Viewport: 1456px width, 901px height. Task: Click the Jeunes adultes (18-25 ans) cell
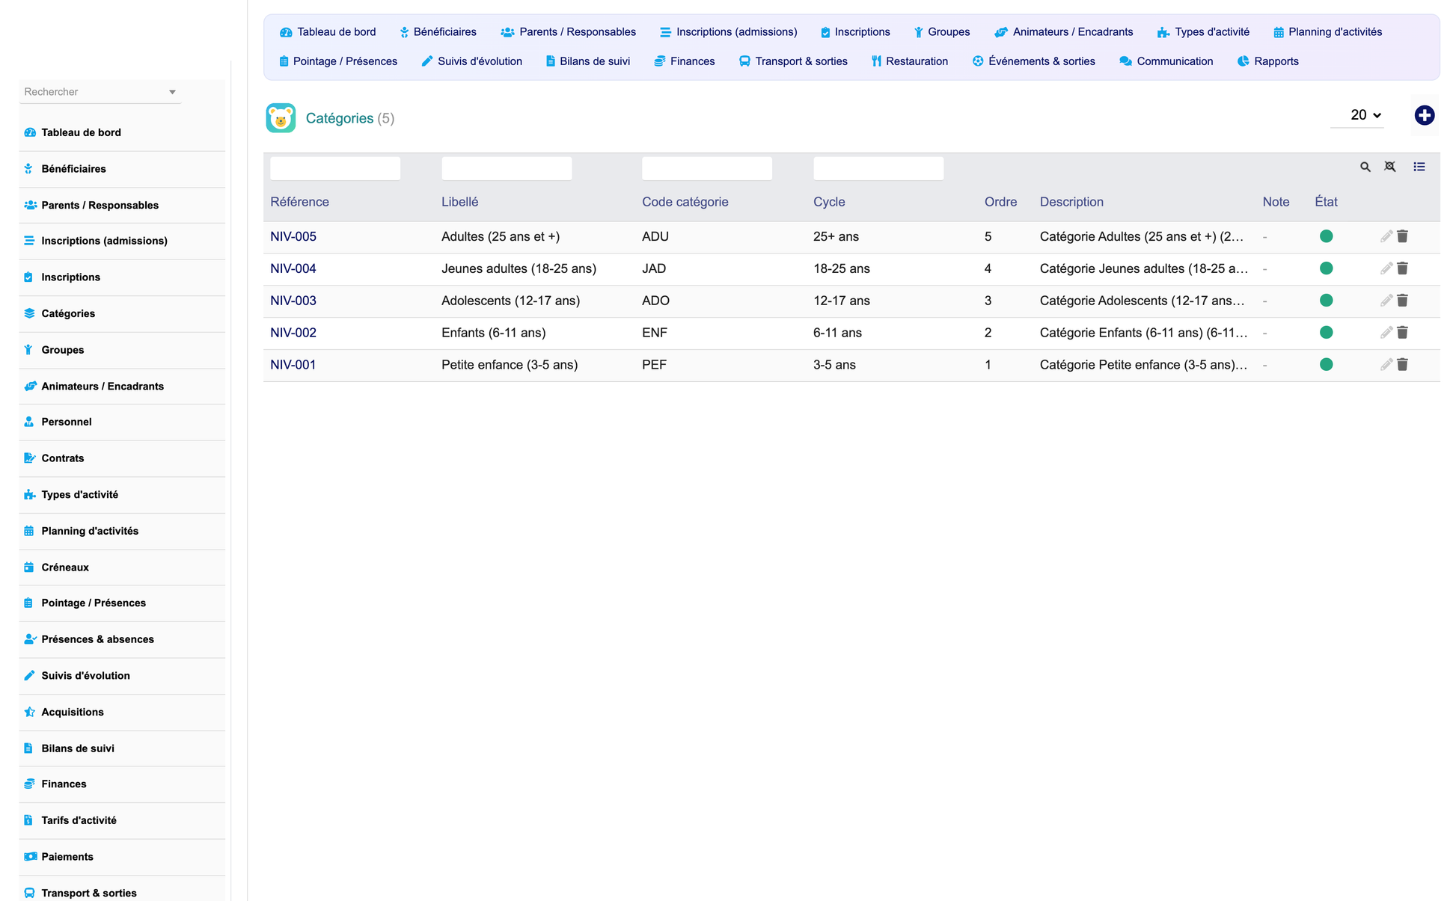point(519,268)
